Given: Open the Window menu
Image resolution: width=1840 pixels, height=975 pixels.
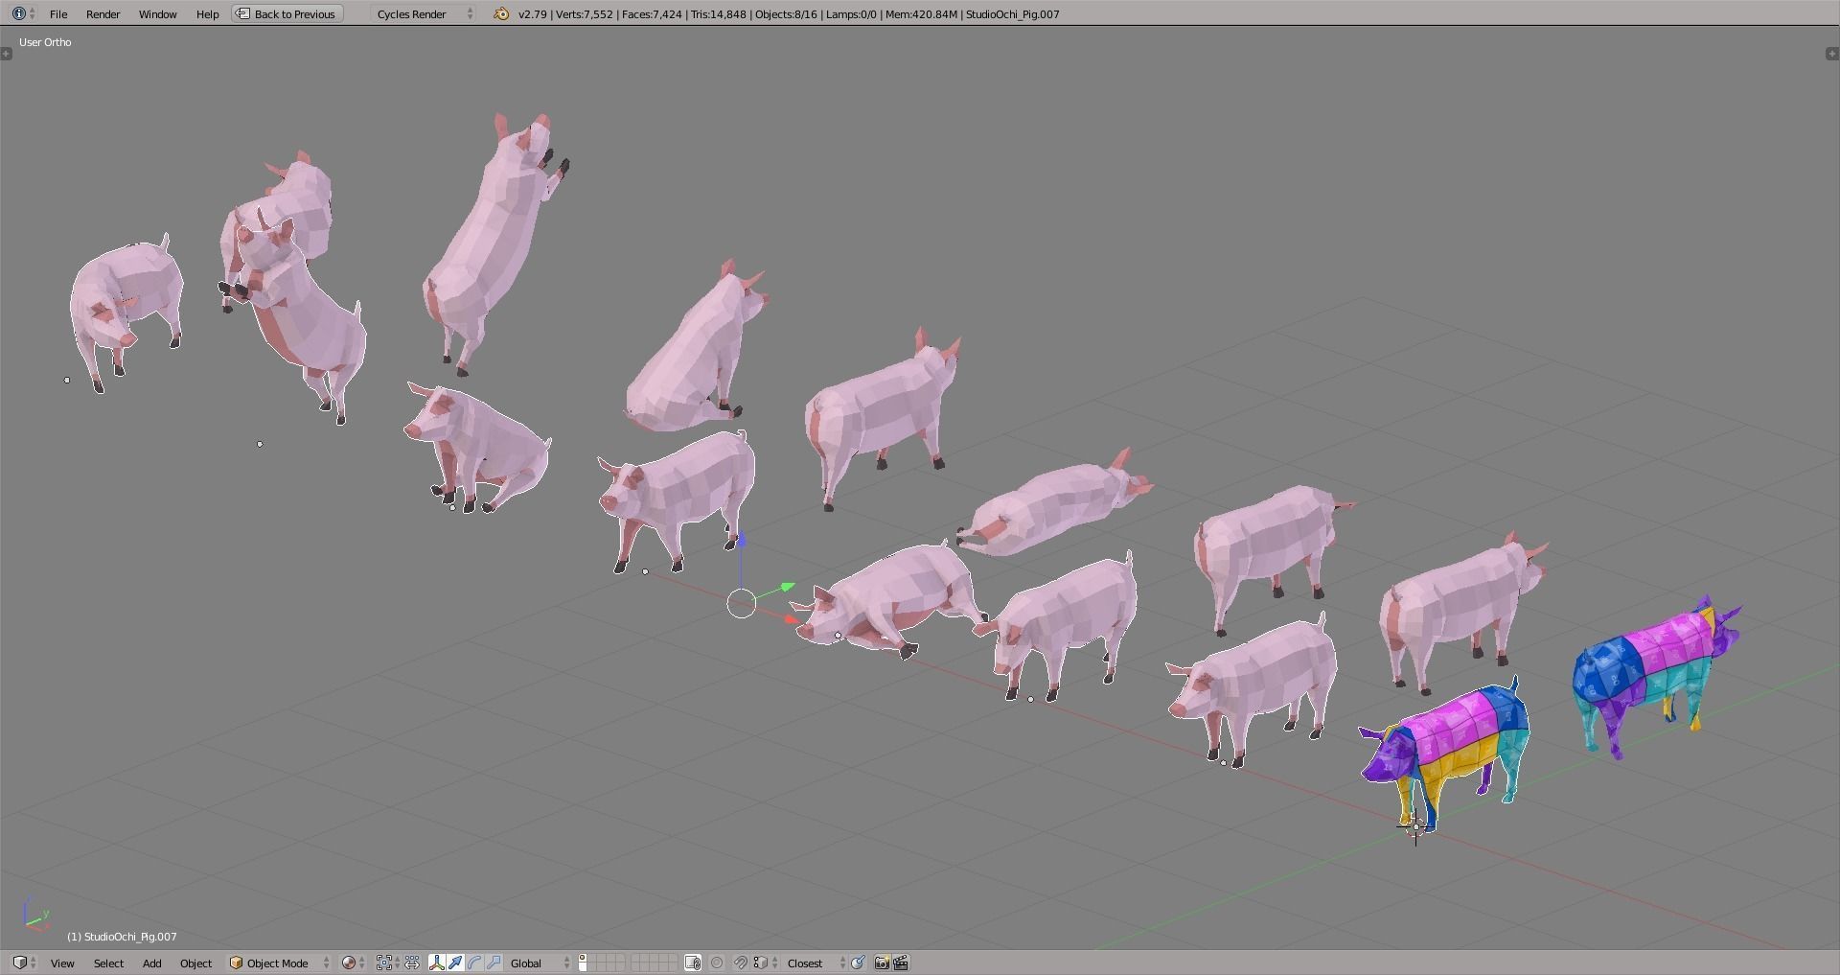Looking at the screenshot, I should [158, 13].
